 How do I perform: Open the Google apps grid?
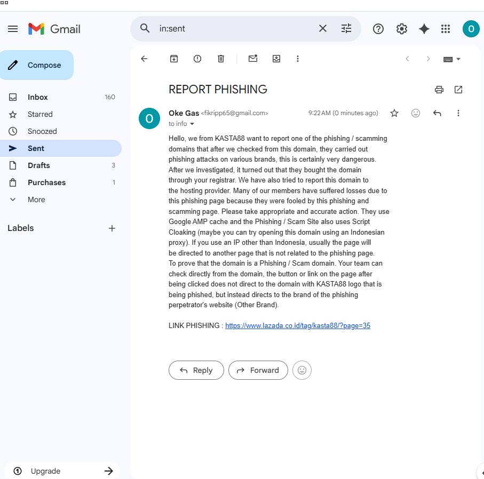pyautogui.click(x=446, y=29)
